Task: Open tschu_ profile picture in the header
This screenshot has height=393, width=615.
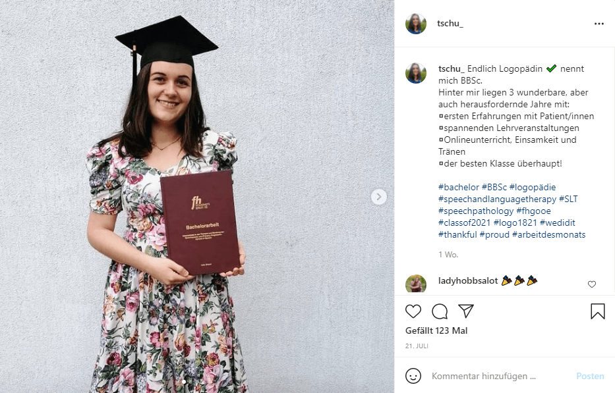Action: (416, 24)
